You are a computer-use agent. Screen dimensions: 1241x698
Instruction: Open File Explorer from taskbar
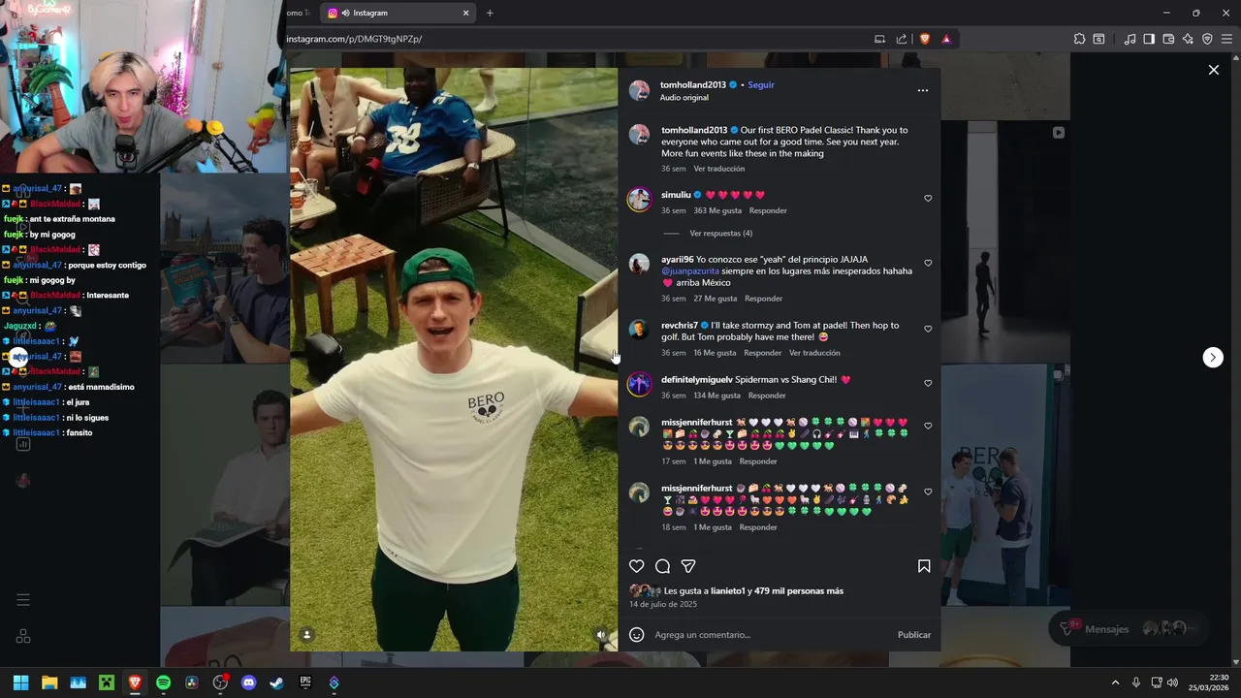[49, 682]
